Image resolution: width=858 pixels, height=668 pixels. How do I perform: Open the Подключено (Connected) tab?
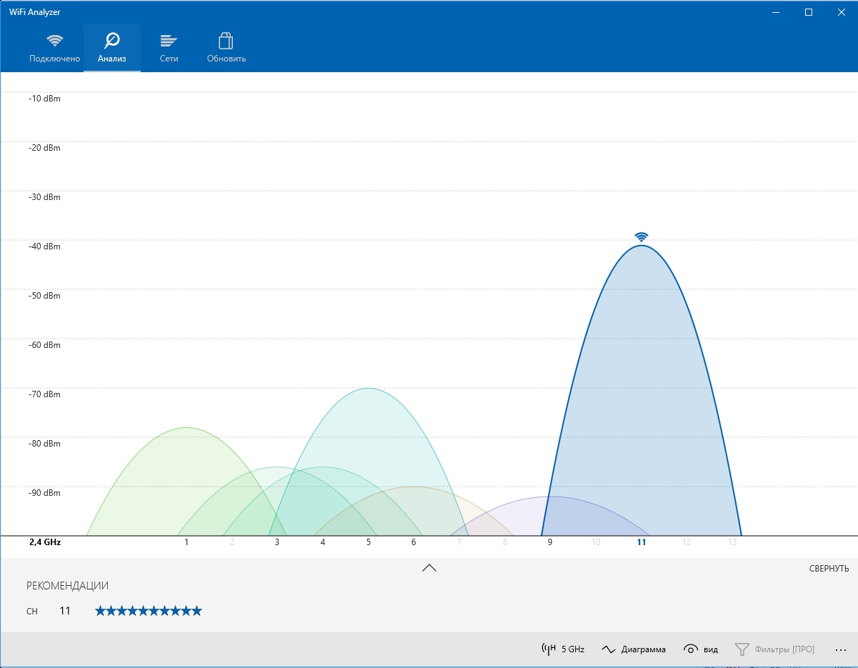click(54, 48)
